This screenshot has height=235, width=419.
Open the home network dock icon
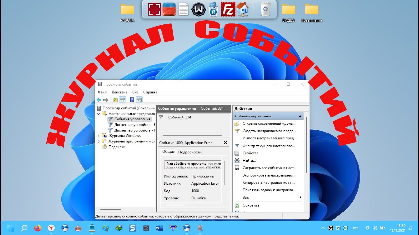[243, 9]
